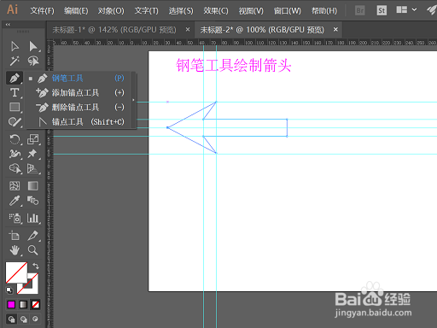Select the Blend tool

[33, 201]
